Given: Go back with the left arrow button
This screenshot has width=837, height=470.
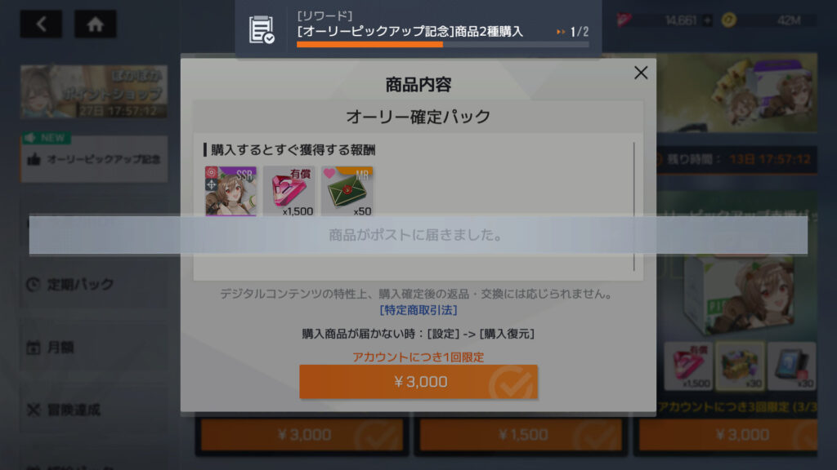Looking at the screenshot, I should (x=41, y=24).
